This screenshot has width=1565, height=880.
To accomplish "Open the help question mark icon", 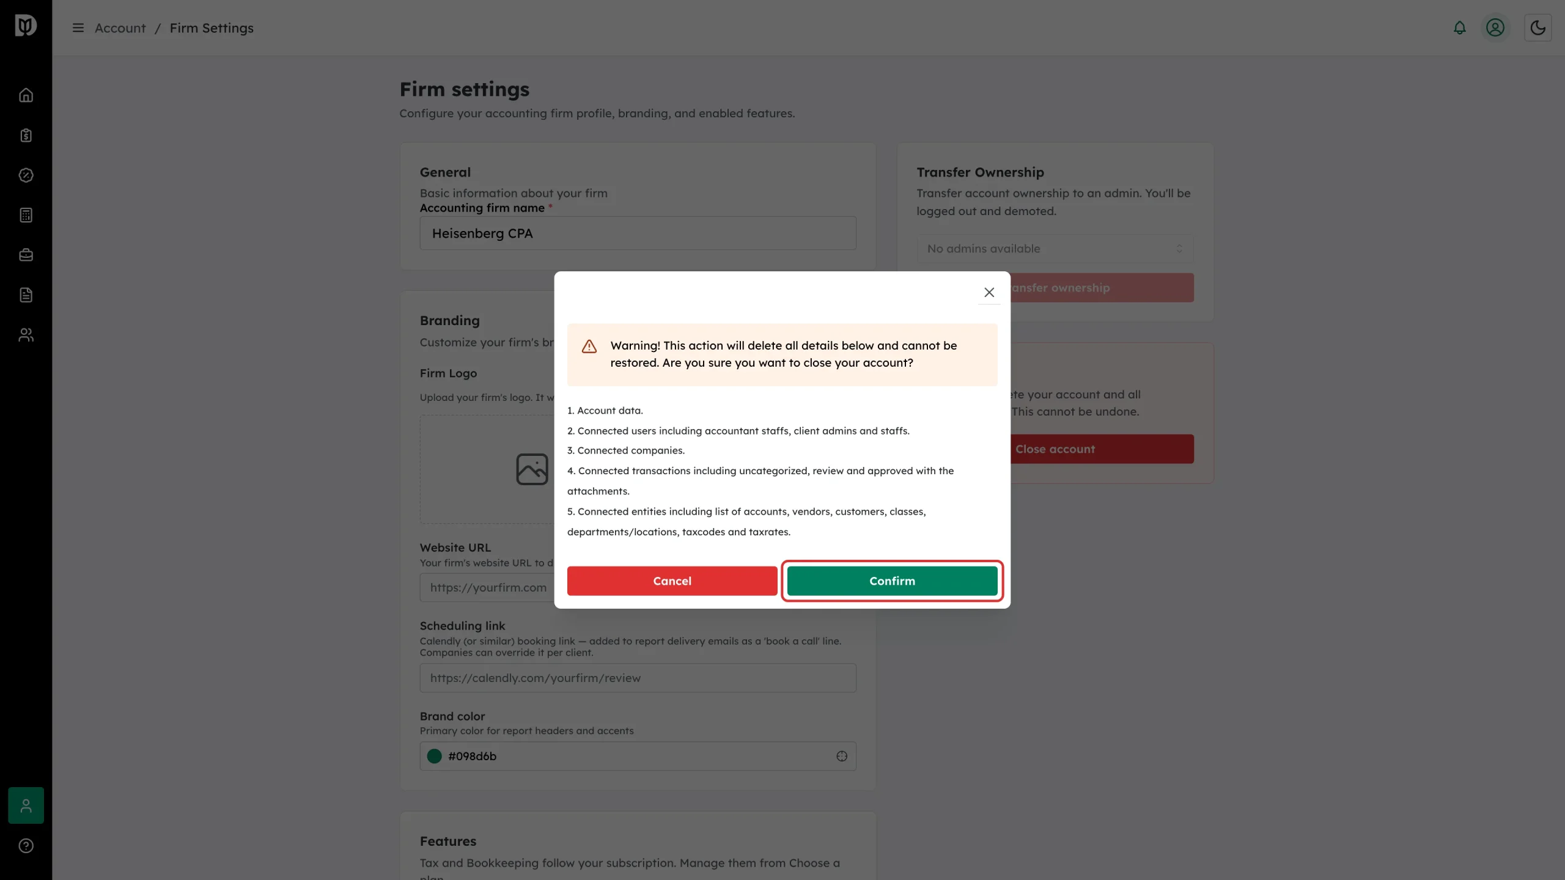I will (26, 846).
